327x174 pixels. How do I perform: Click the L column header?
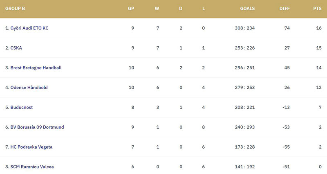204,9
